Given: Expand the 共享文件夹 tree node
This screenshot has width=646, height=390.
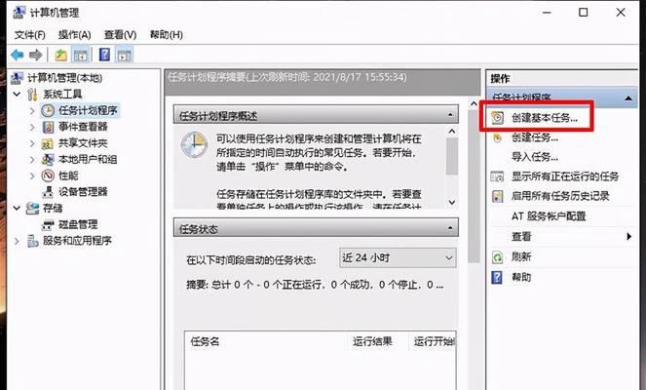Looking at the screenshot, I should [32, 143].
